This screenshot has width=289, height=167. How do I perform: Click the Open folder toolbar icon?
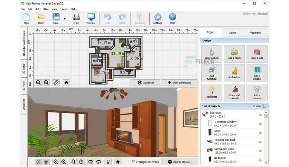[41, 19]
